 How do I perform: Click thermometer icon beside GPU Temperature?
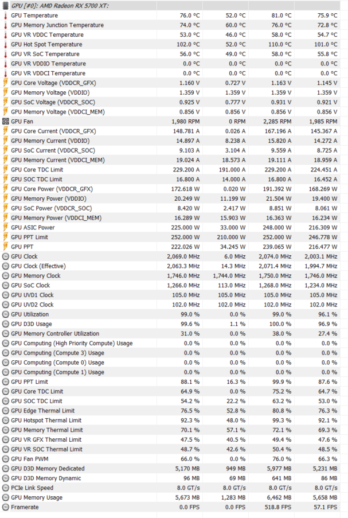pyautogui.click(x=5, y=15)
